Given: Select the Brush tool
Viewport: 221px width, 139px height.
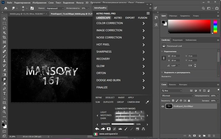Looking at the screenshot, I should point(4,56).
